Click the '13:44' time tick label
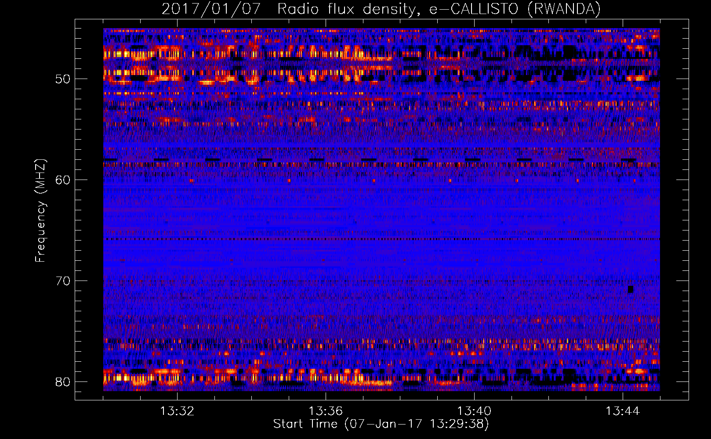 [623, 411]
